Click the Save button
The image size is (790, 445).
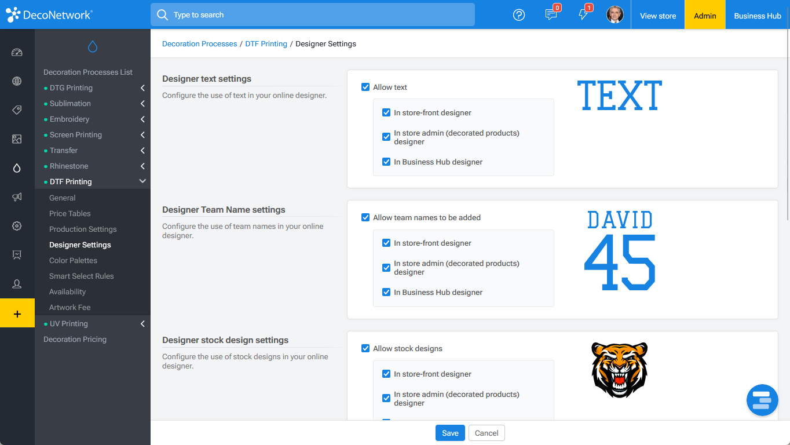click(450, 433)
